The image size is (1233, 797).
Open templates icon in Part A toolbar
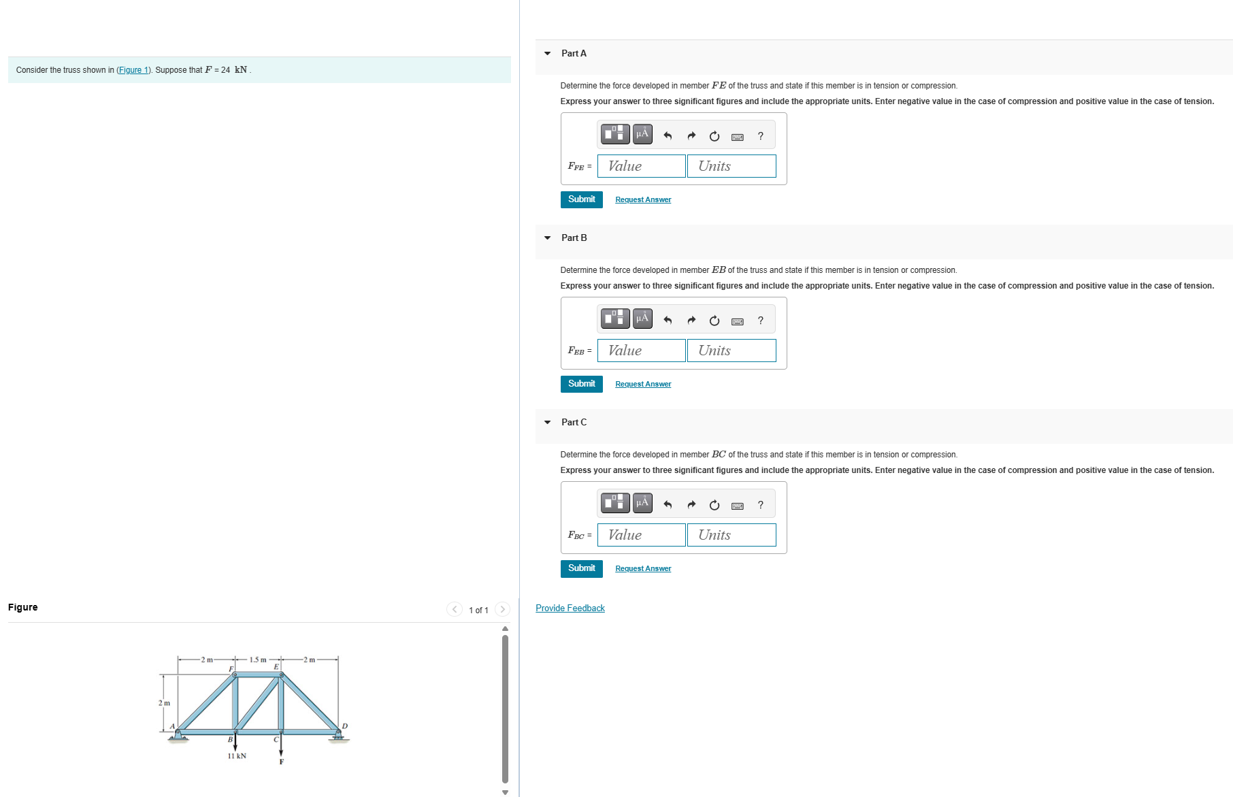coord(615,134)
